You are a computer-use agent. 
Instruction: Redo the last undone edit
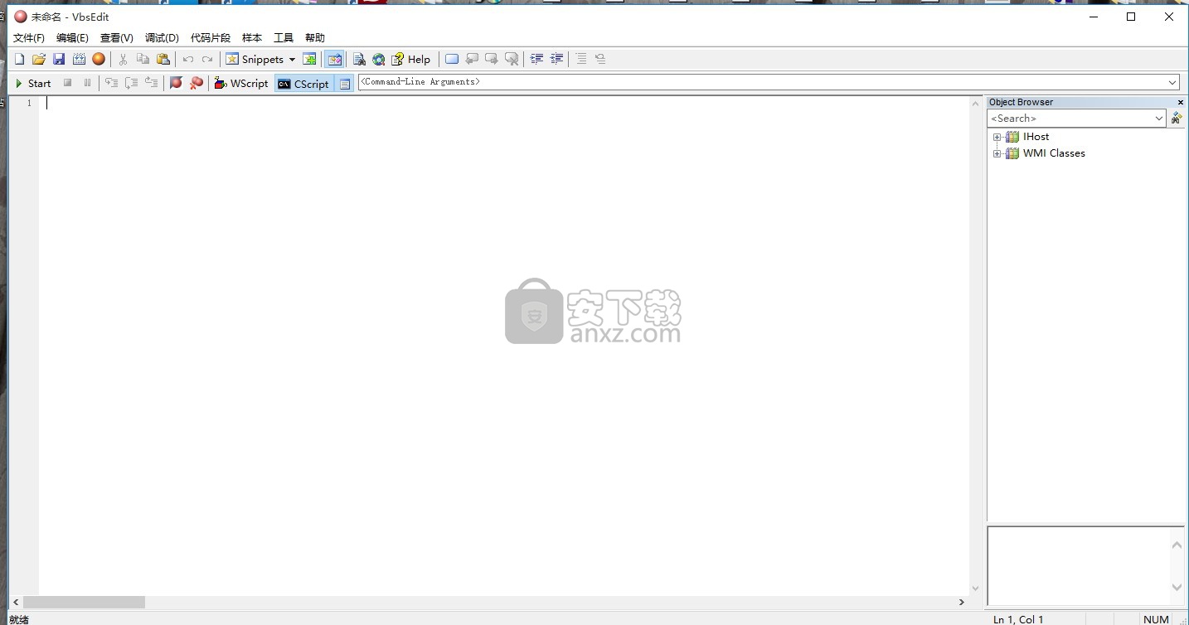207,59
